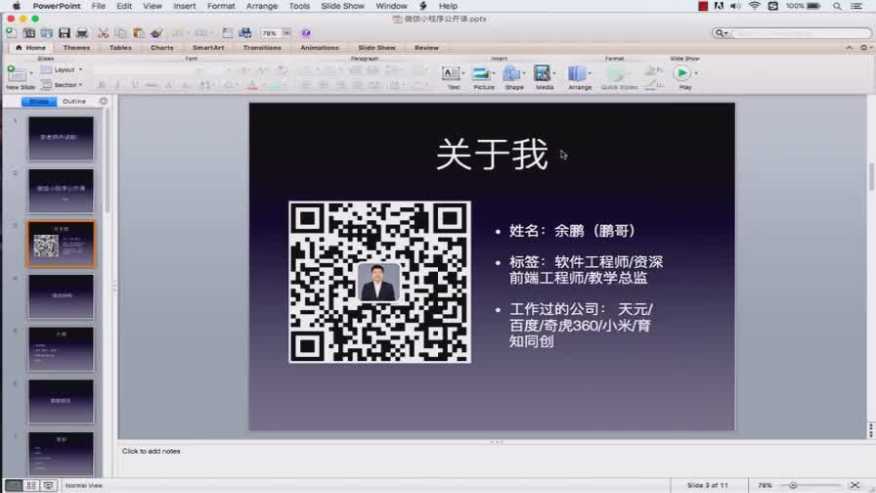The width and height of the screenshot is (876, 493).
Task: Switch to Slide Sorter view icon
Action: (x=31, y=485)
